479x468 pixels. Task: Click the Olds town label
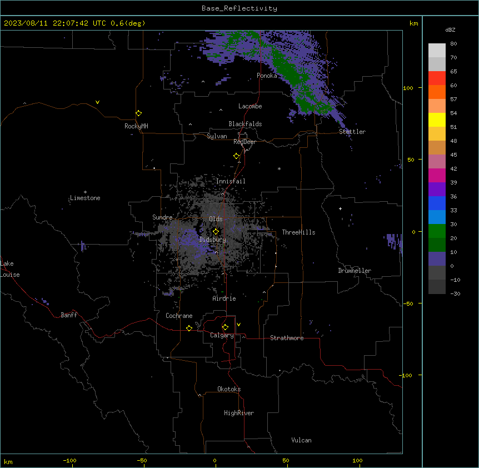(216, 219)
